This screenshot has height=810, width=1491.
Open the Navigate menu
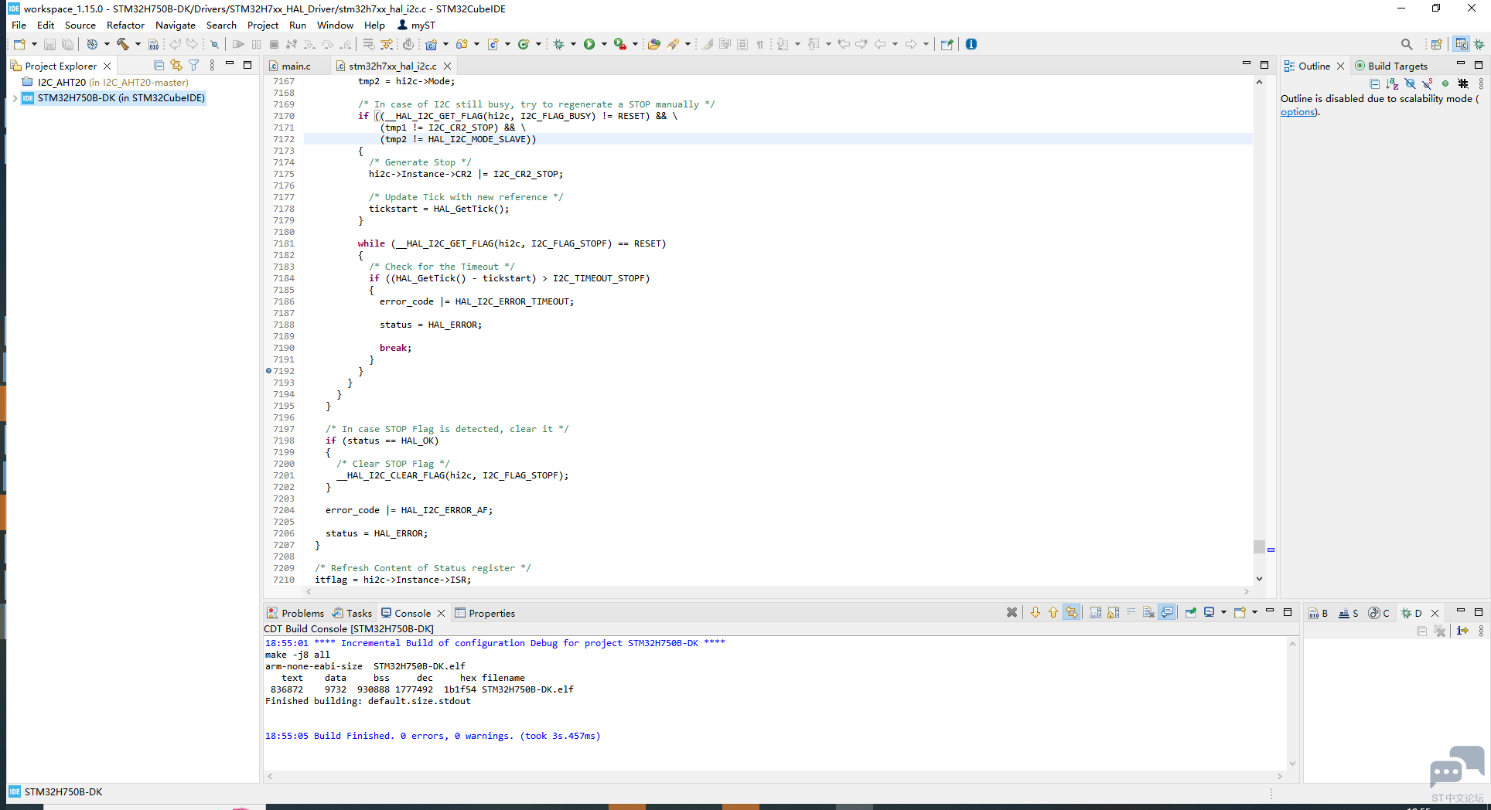tap(176, 25)
